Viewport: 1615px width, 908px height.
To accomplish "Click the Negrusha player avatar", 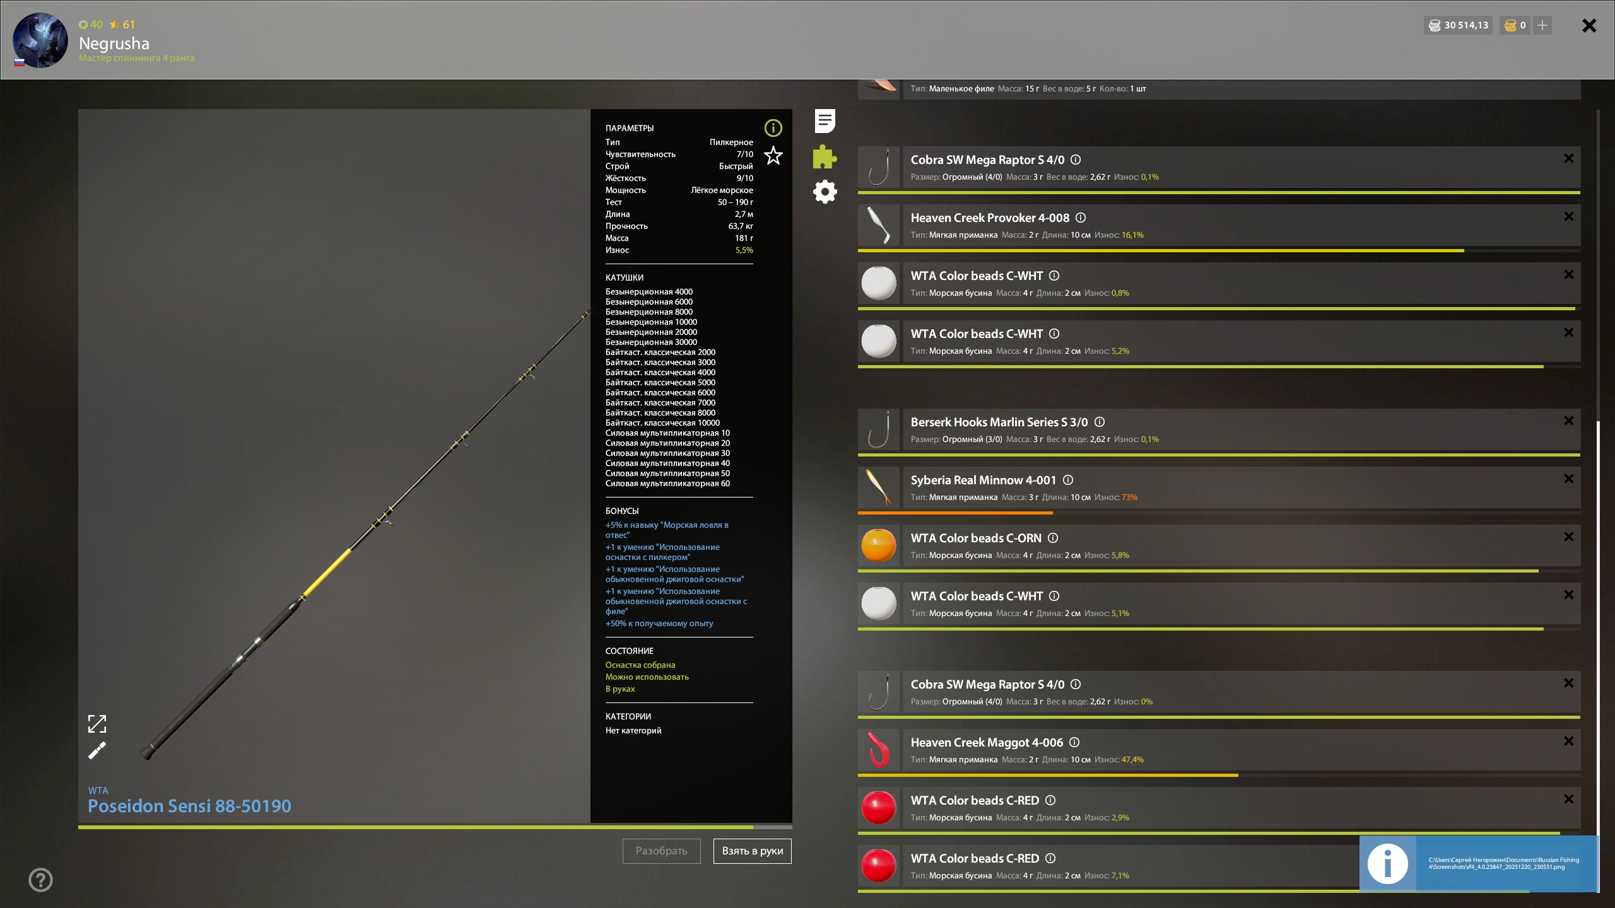I will [x=40, y=40].
